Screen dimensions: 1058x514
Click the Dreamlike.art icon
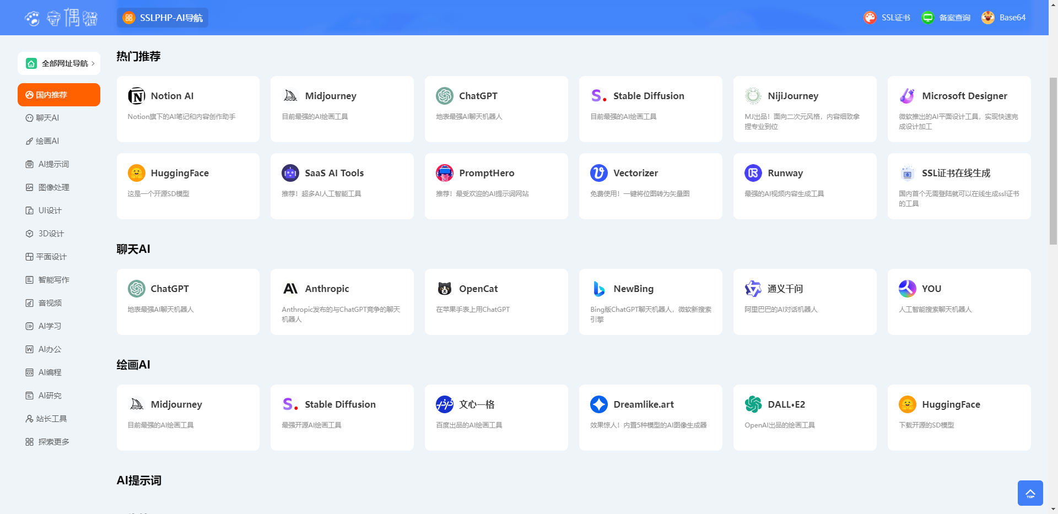pyautogui.click(x=599, y=404)
